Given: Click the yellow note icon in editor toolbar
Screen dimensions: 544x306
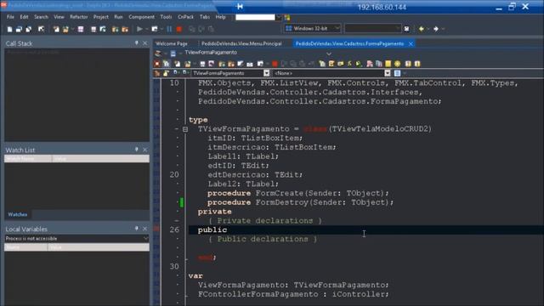Looking at the screenshot, I should click(388, 64).
